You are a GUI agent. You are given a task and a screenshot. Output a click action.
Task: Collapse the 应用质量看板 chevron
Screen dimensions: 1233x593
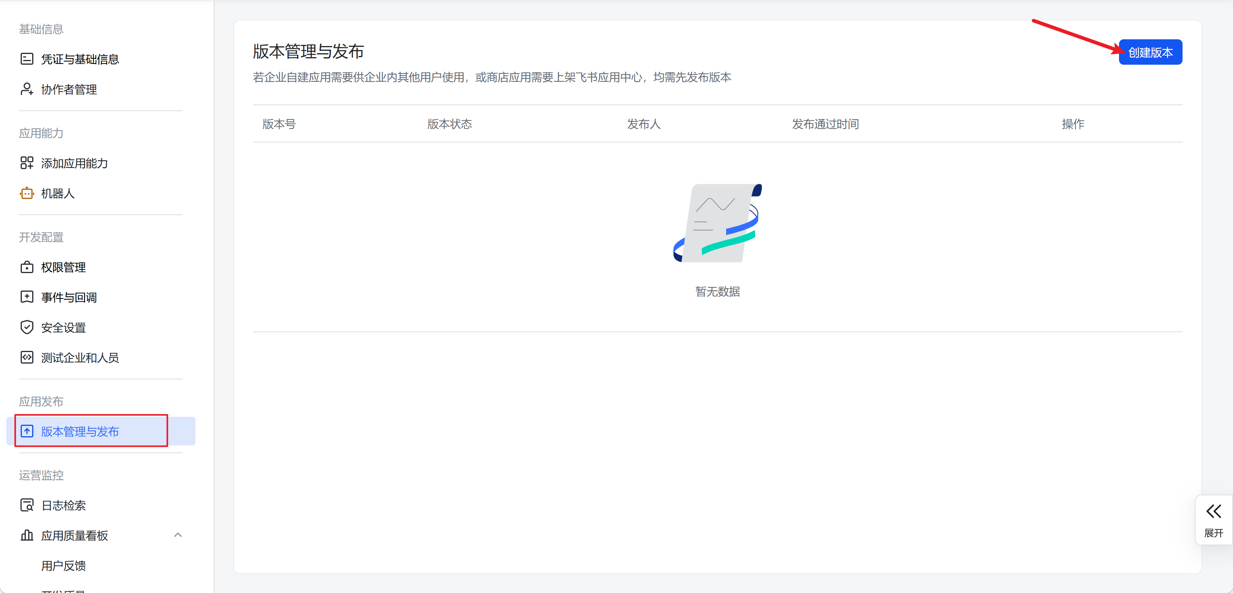pos(178,535)
